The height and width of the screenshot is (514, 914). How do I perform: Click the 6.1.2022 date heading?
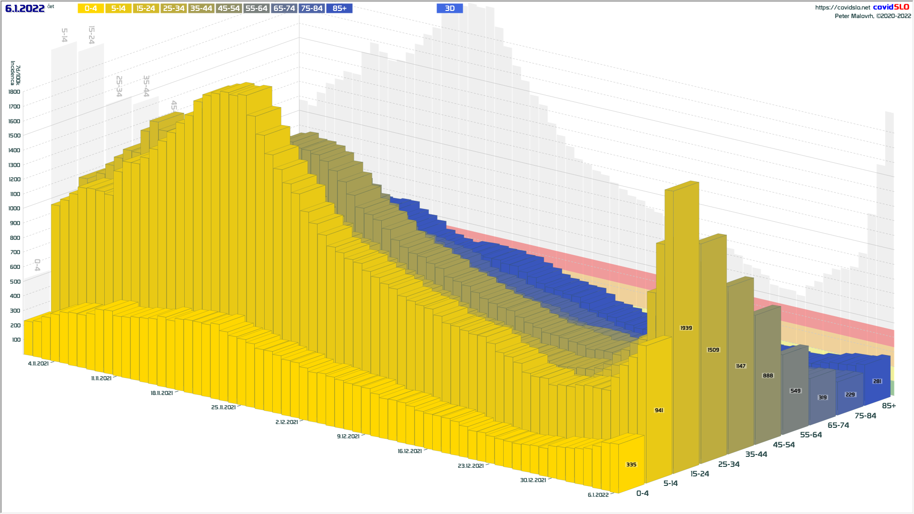coord(25,9)
